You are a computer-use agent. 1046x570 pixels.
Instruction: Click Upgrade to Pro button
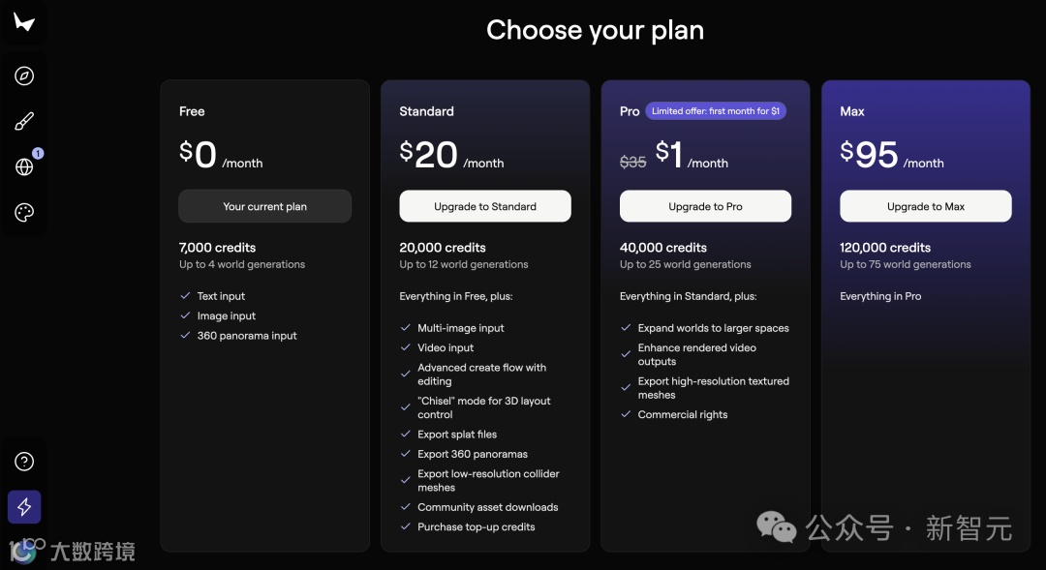tap(705, 206)
